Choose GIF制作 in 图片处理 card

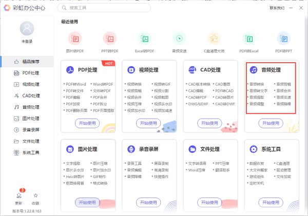coord(100,176)
